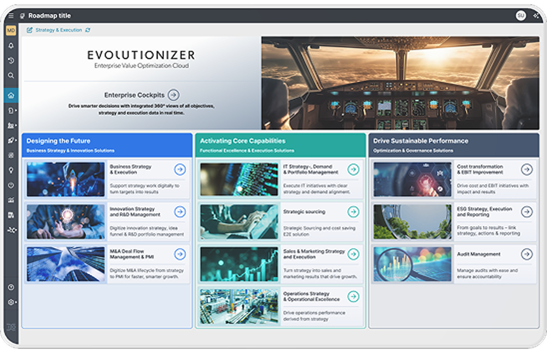Viewport: 547px width, 353px height.
Task: Expand the rocket menu in the sidebar
Action: pyautogui.click(x=11, y=141)
